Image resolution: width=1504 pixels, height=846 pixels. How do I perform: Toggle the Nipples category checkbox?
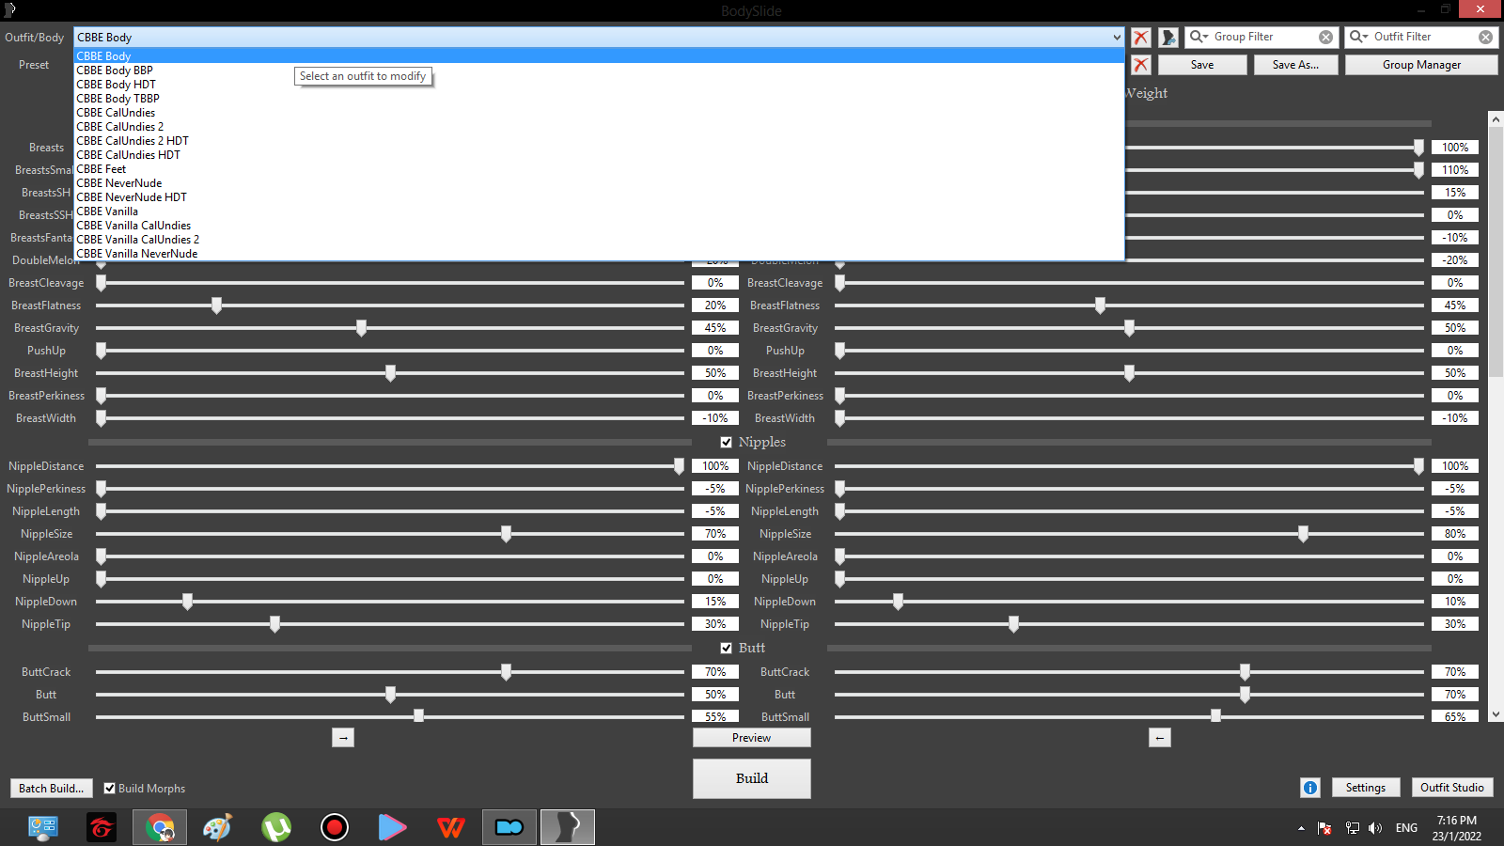(x=726, y=442)
